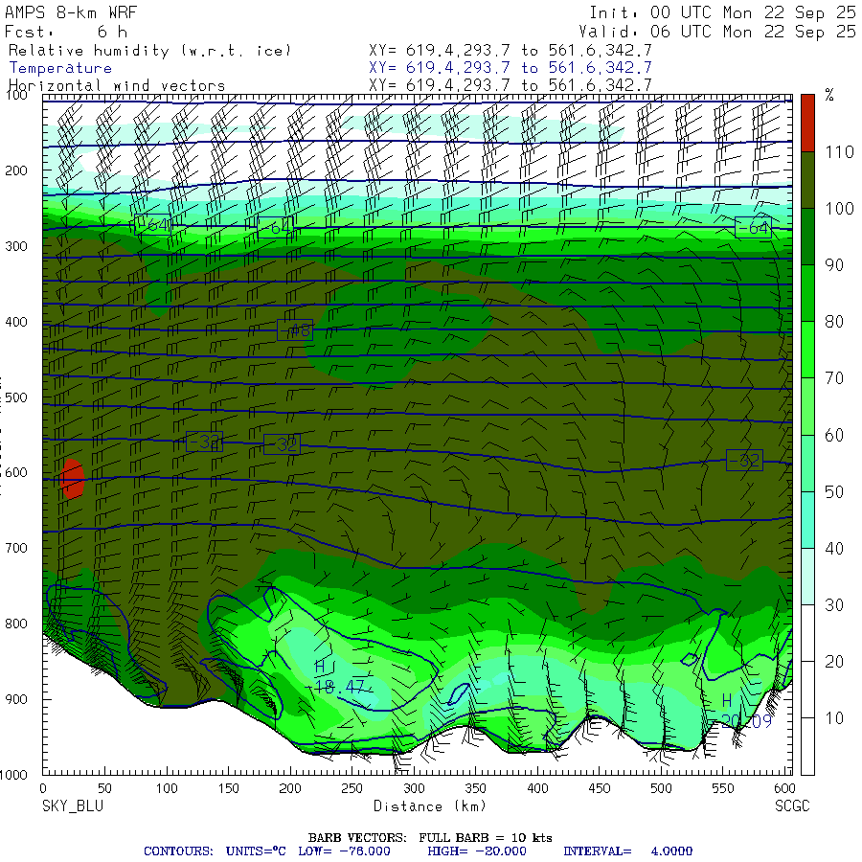Select the pale cyan colorbar segment between 30 and 40
This screenshot has width=862, height=862.
807,577
